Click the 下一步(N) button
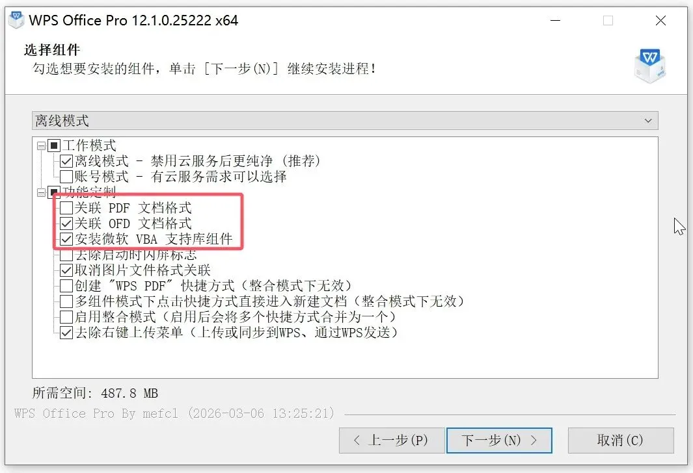The height and width of the screenshot is (473, 693). coord(499,440)
